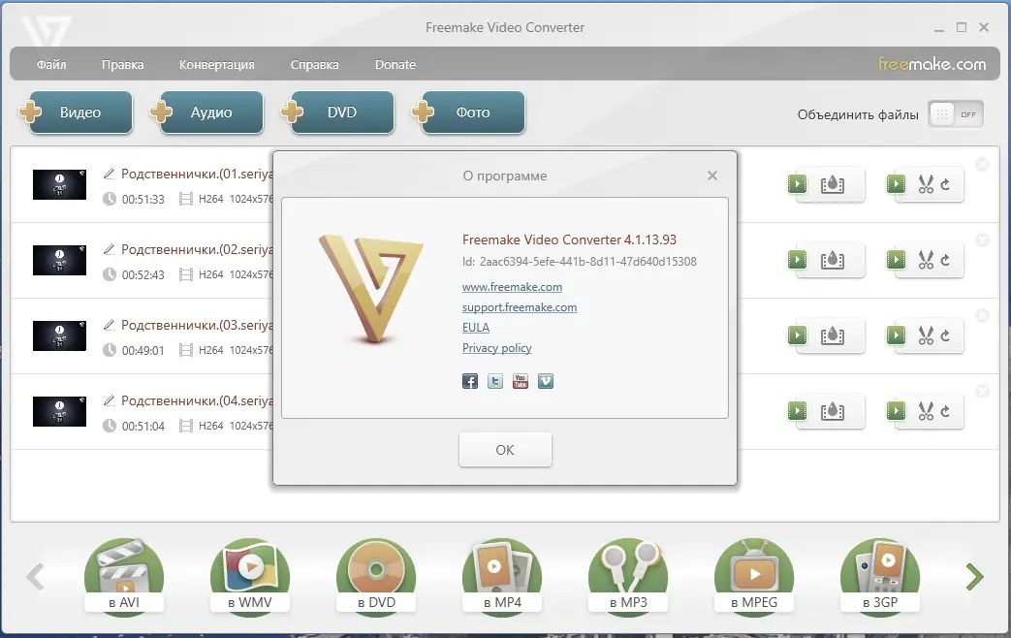Click the thumbnail of the first video
1011x638 pixels.
pos(59,184)
